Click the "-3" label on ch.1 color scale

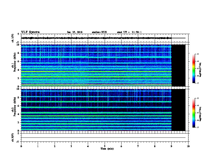pos(198,54)
